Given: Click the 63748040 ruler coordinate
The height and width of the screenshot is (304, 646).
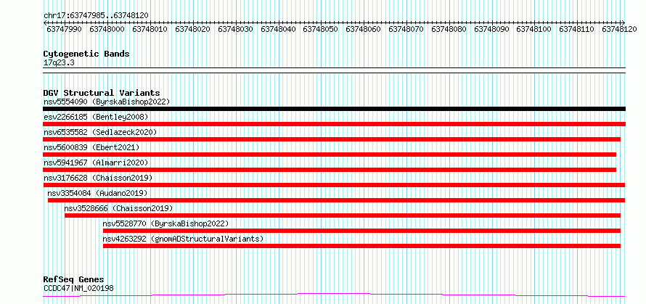Looking at the screenshot, I should pos(278,29).
